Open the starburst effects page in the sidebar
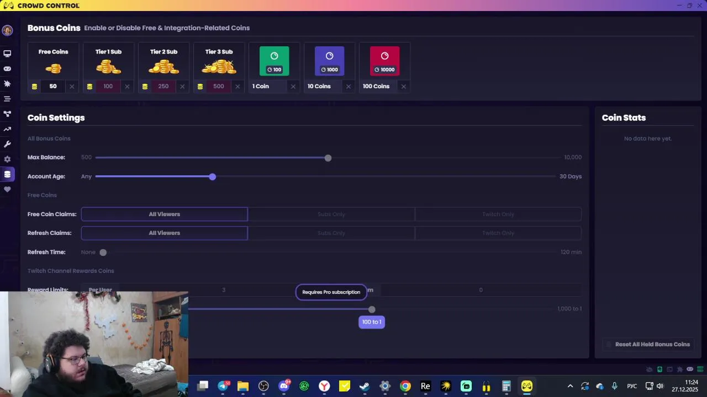 pos(7,84)
